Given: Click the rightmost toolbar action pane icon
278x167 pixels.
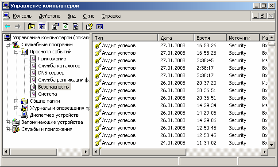Looking at the screenshot, I should click(x=100, y=26).
